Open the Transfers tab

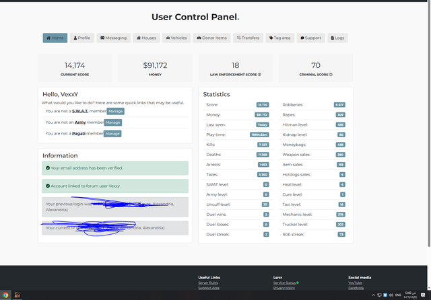(x=248, y=38)
